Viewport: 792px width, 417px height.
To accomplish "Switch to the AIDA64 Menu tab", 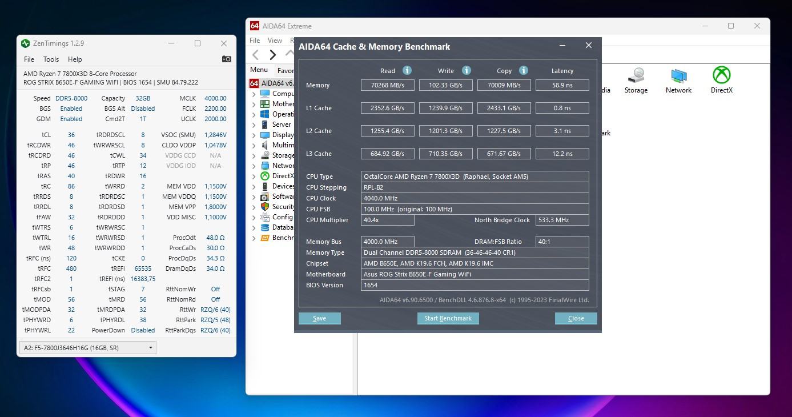I will (x=259, y=70).
